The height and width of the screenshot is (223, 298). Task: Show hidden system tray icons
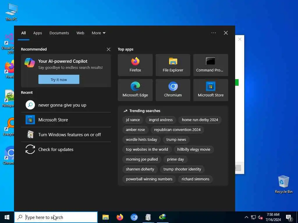click(246, 217)
